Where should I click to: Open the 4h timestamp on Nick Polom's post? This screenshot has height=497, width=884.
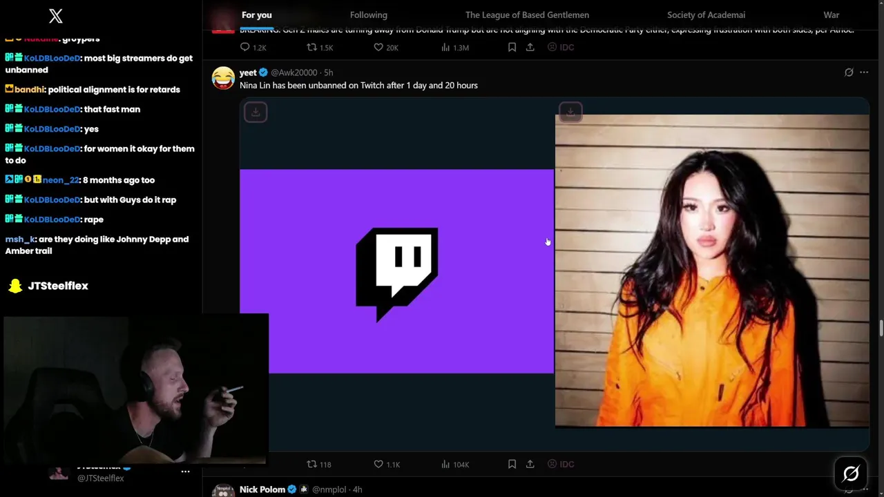click(357, 489)
